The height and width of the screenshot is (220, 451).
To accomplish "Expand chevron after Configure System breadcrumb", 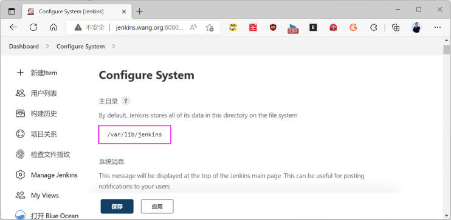I will click(113, 46).
